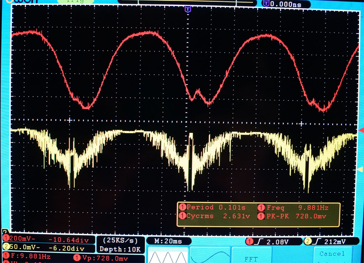Select the PK-PK 728.0mv measurement
This screenshot has height=263, width=364.
(x=293, y=216)
